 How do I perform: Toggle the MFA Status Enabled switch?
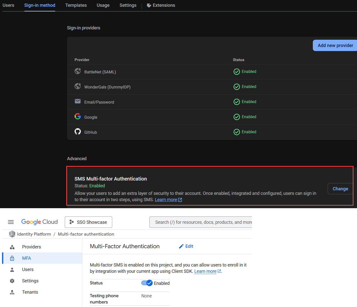pos(147,283)
